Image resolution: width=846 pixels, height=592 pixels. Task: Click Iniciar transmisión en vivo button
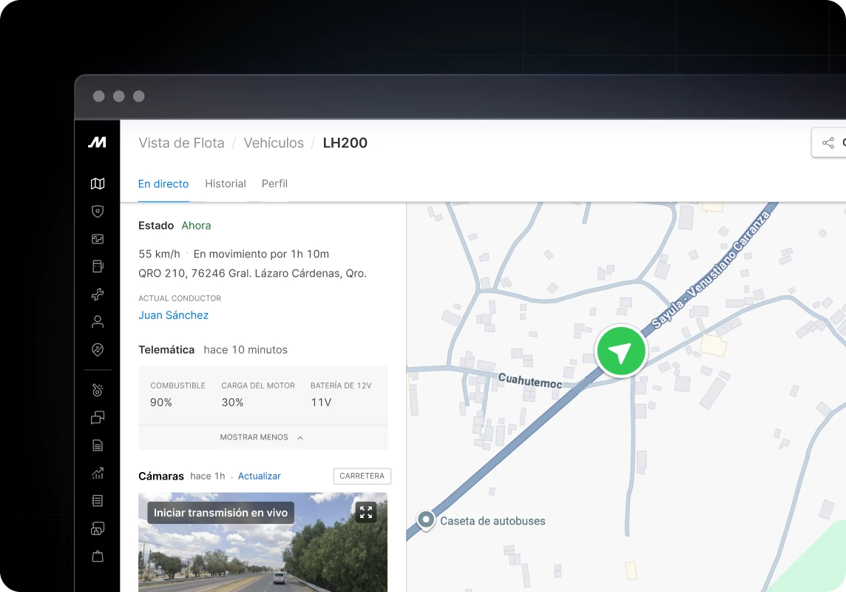(220, 513)
